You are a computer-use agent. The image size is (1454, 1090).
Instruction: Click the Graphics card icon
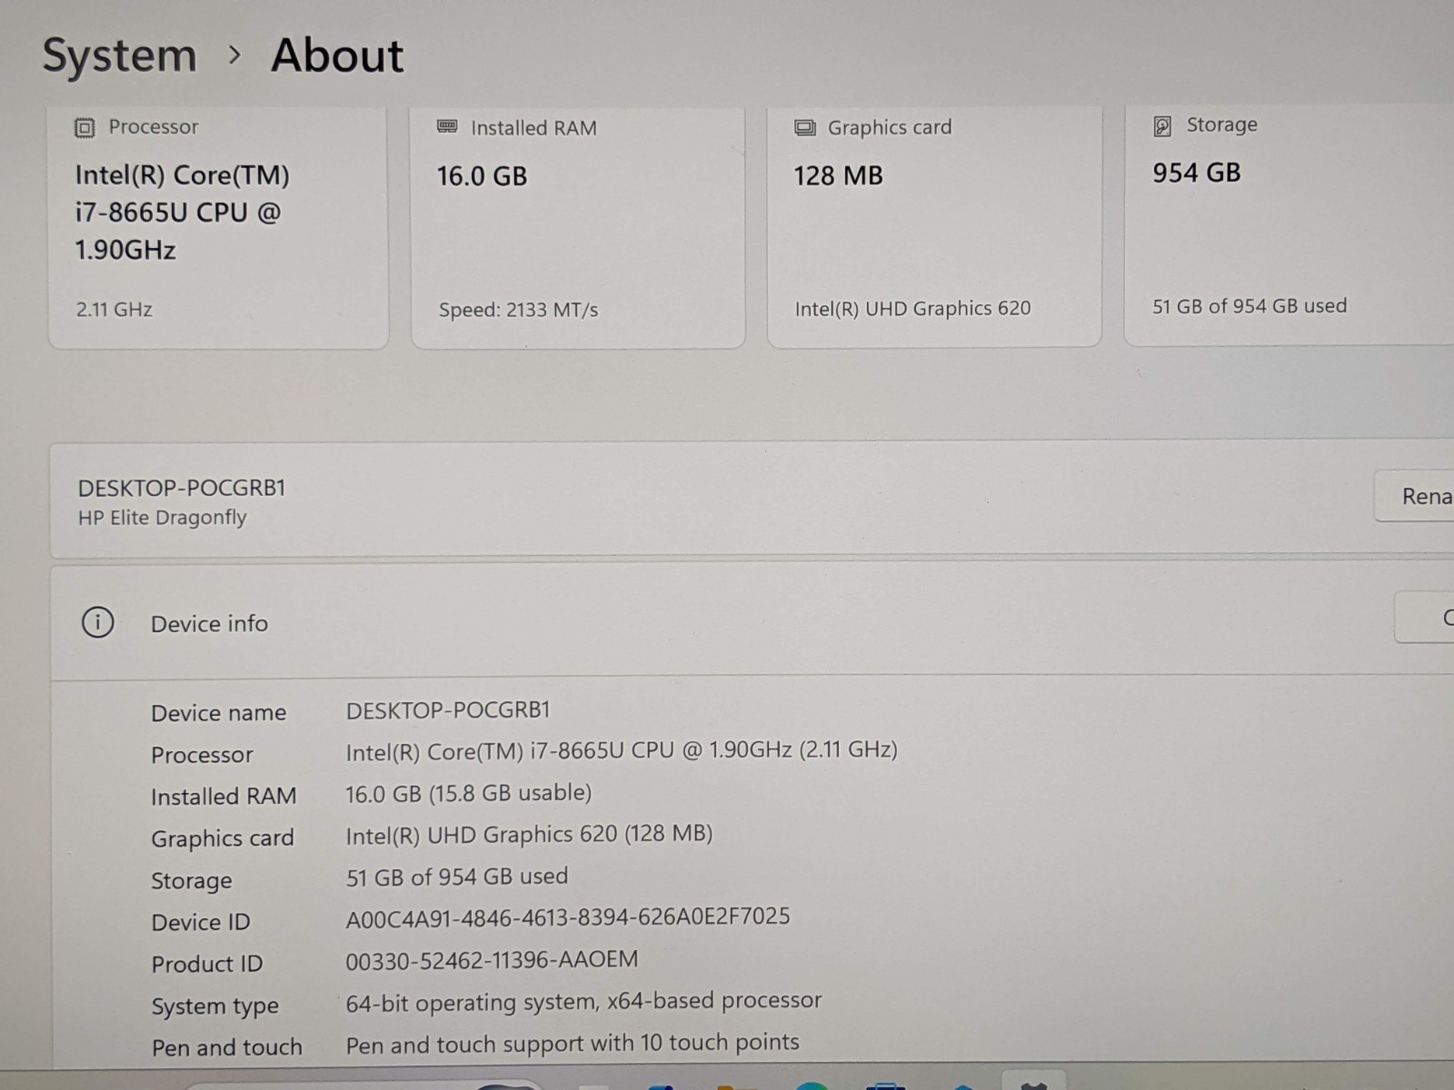pyautogui.click(x=805, y=128)
